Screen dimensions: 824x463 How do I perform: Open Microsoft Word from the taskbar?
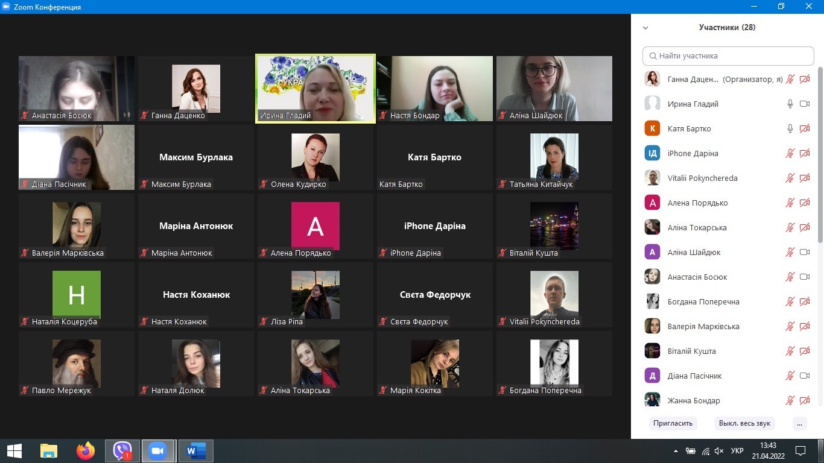click(x=195, y=450)
